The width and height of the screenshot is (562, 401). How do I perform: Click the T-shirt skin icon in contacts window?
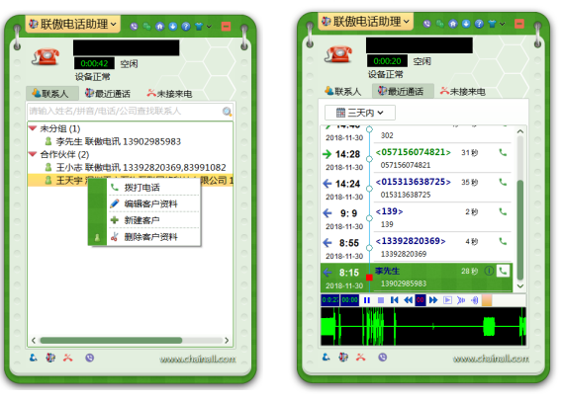pyautogui.click(x=199, y=26)
